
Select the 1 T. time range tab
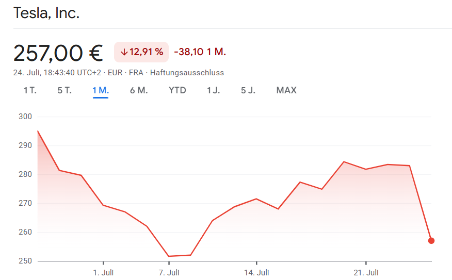(30, 90)
